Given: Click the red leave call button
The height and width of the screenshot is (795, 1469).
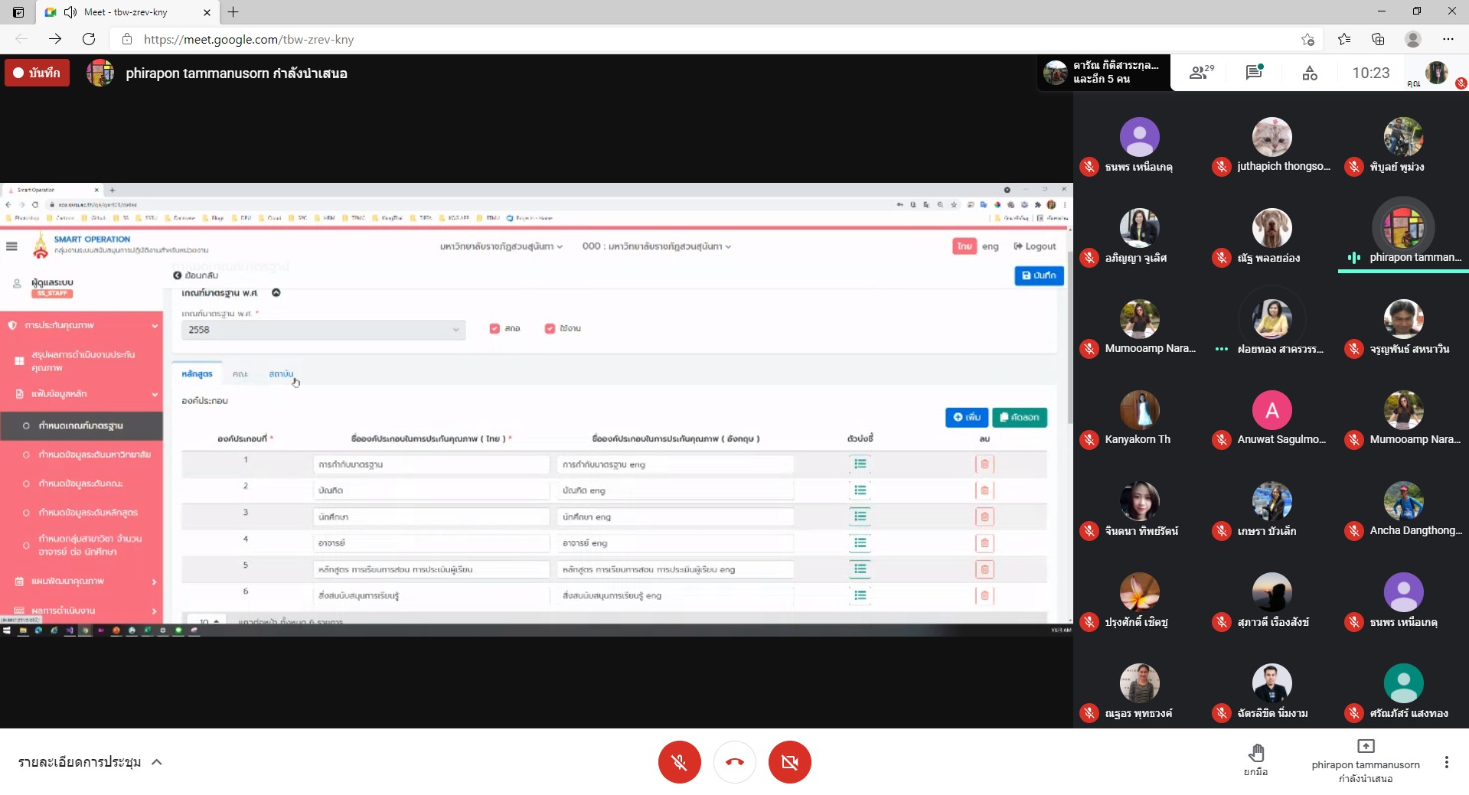Looking at the screenshot, I should [734, 762].
